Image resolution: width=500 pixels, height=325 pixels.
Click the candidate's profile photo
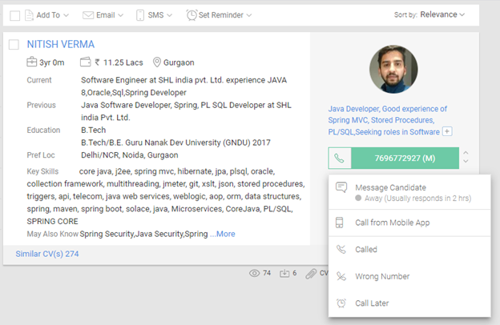pyautogui.click(x=393, y=69)
